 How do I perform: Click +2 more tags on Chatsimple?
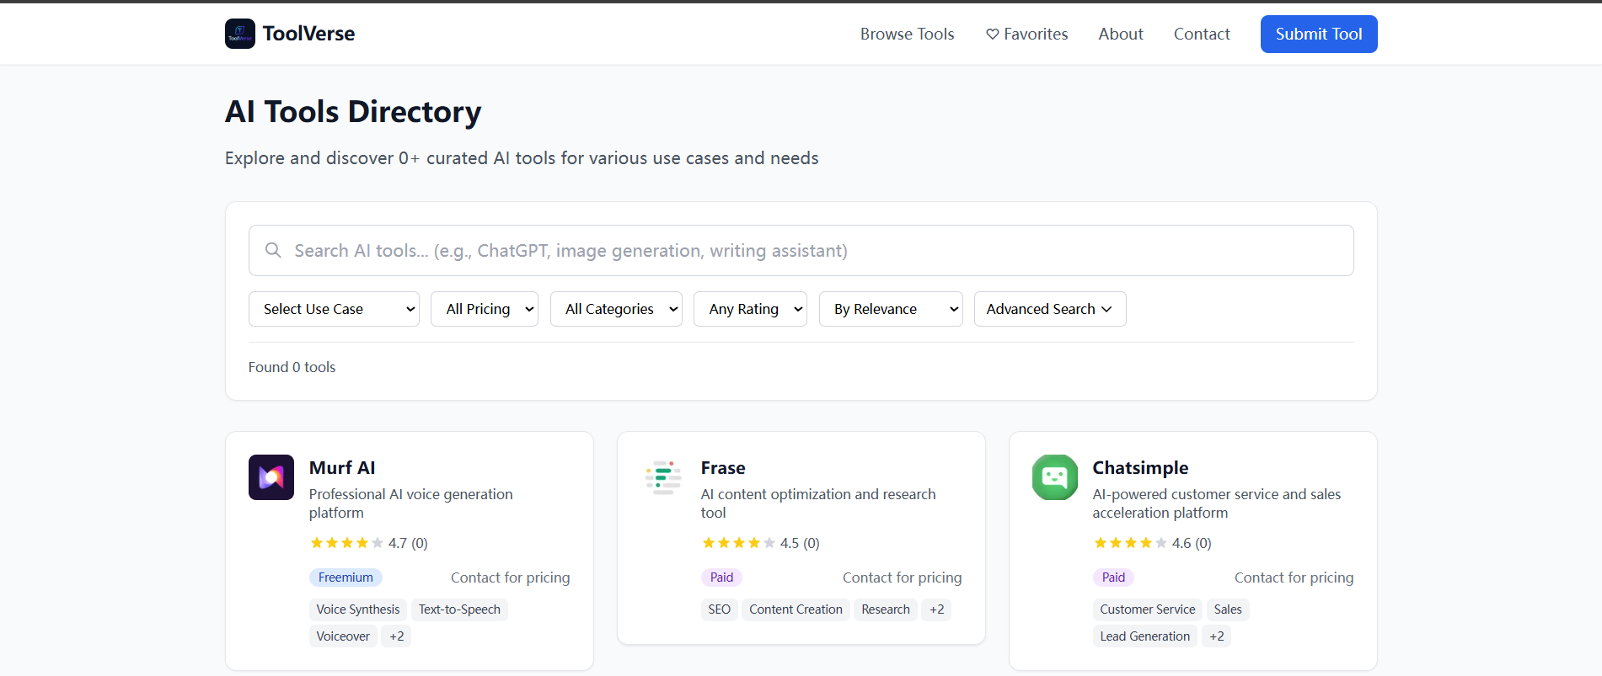pyautogui.click(x=1217, y=636)
